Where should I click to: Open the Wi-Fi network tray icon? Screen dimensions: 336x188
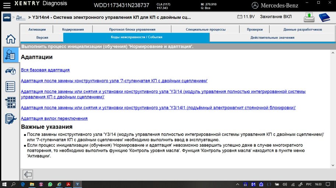(293, 184)
